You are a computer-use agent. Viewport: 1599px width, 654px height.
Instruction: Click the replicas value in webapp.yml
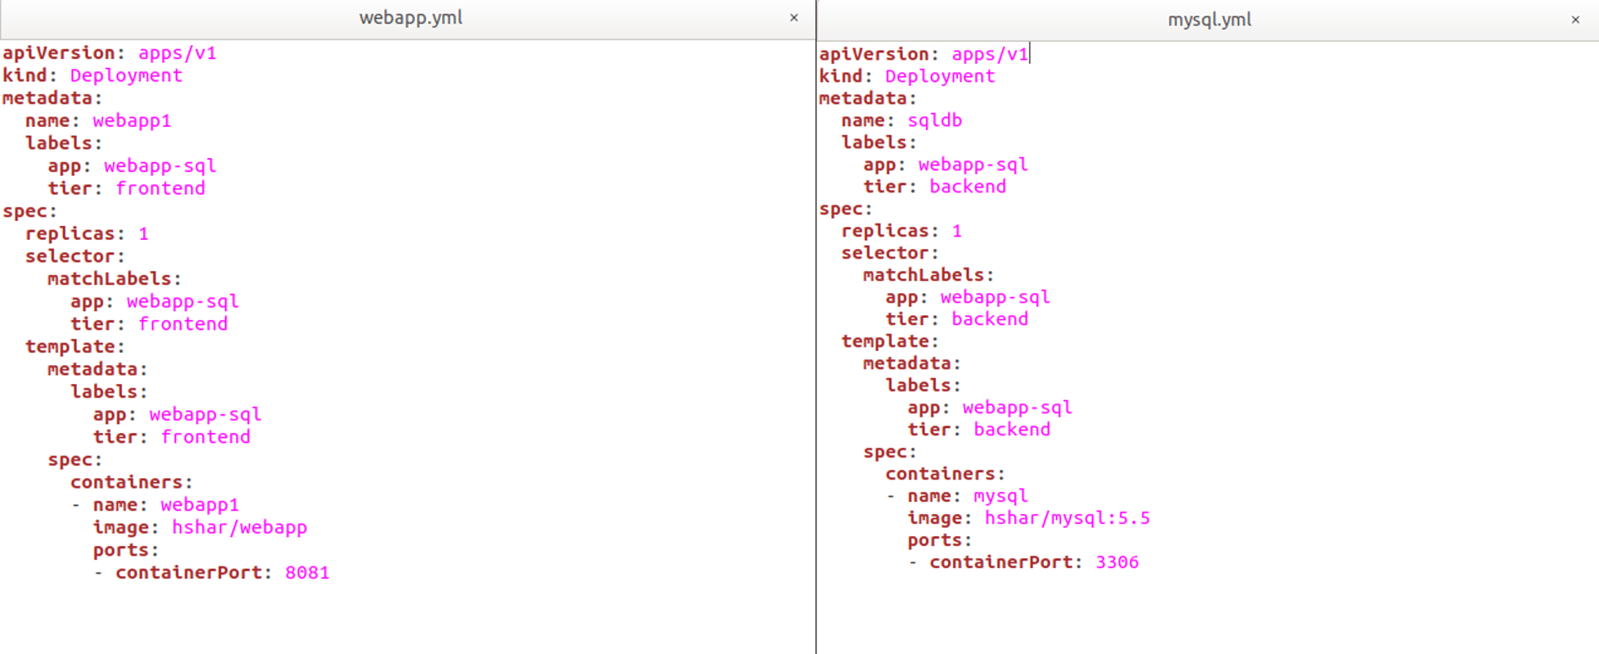[x=143, y=234]
